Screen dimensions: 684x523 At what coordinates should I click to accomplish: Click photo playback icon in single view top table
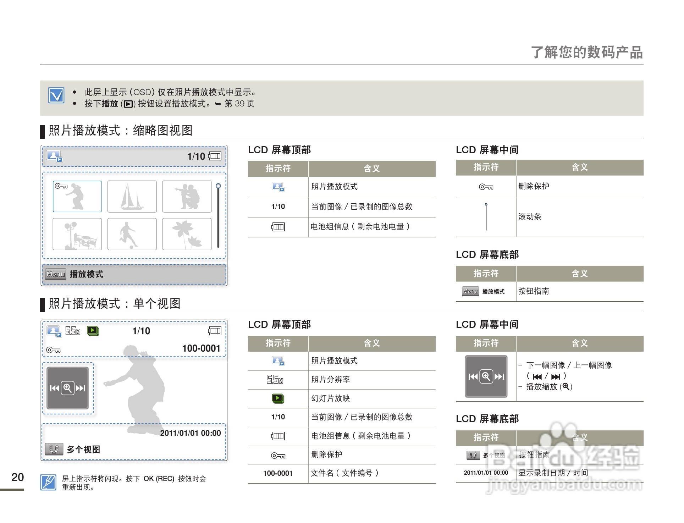tap(278, 361)
